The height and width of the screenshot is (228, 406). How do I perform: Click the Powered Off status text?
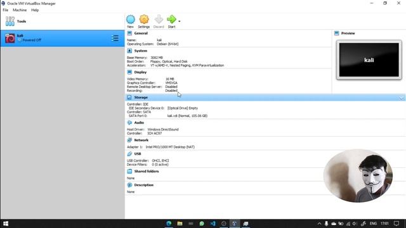(32, 40)
